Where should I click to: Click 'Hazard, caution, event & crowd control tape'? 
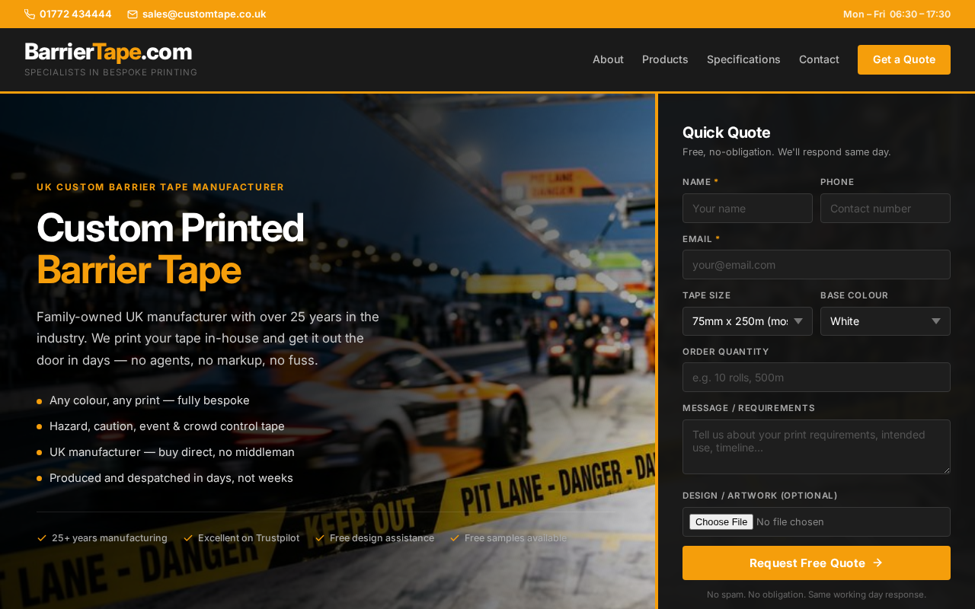pyautogui.click(x=167, y=426)
